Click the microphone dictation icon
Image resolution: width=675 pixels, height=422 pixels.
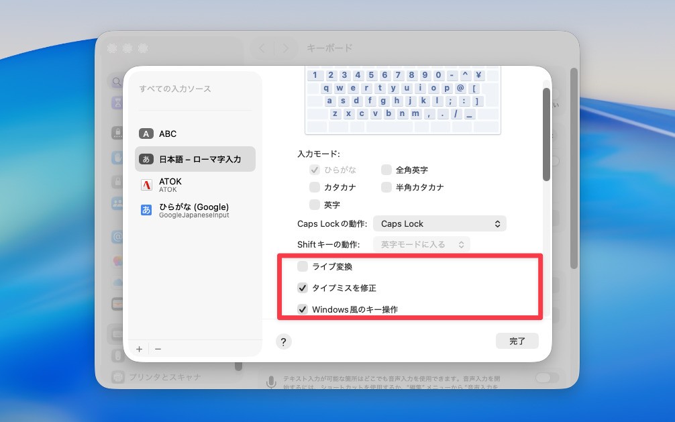[271, 382]
